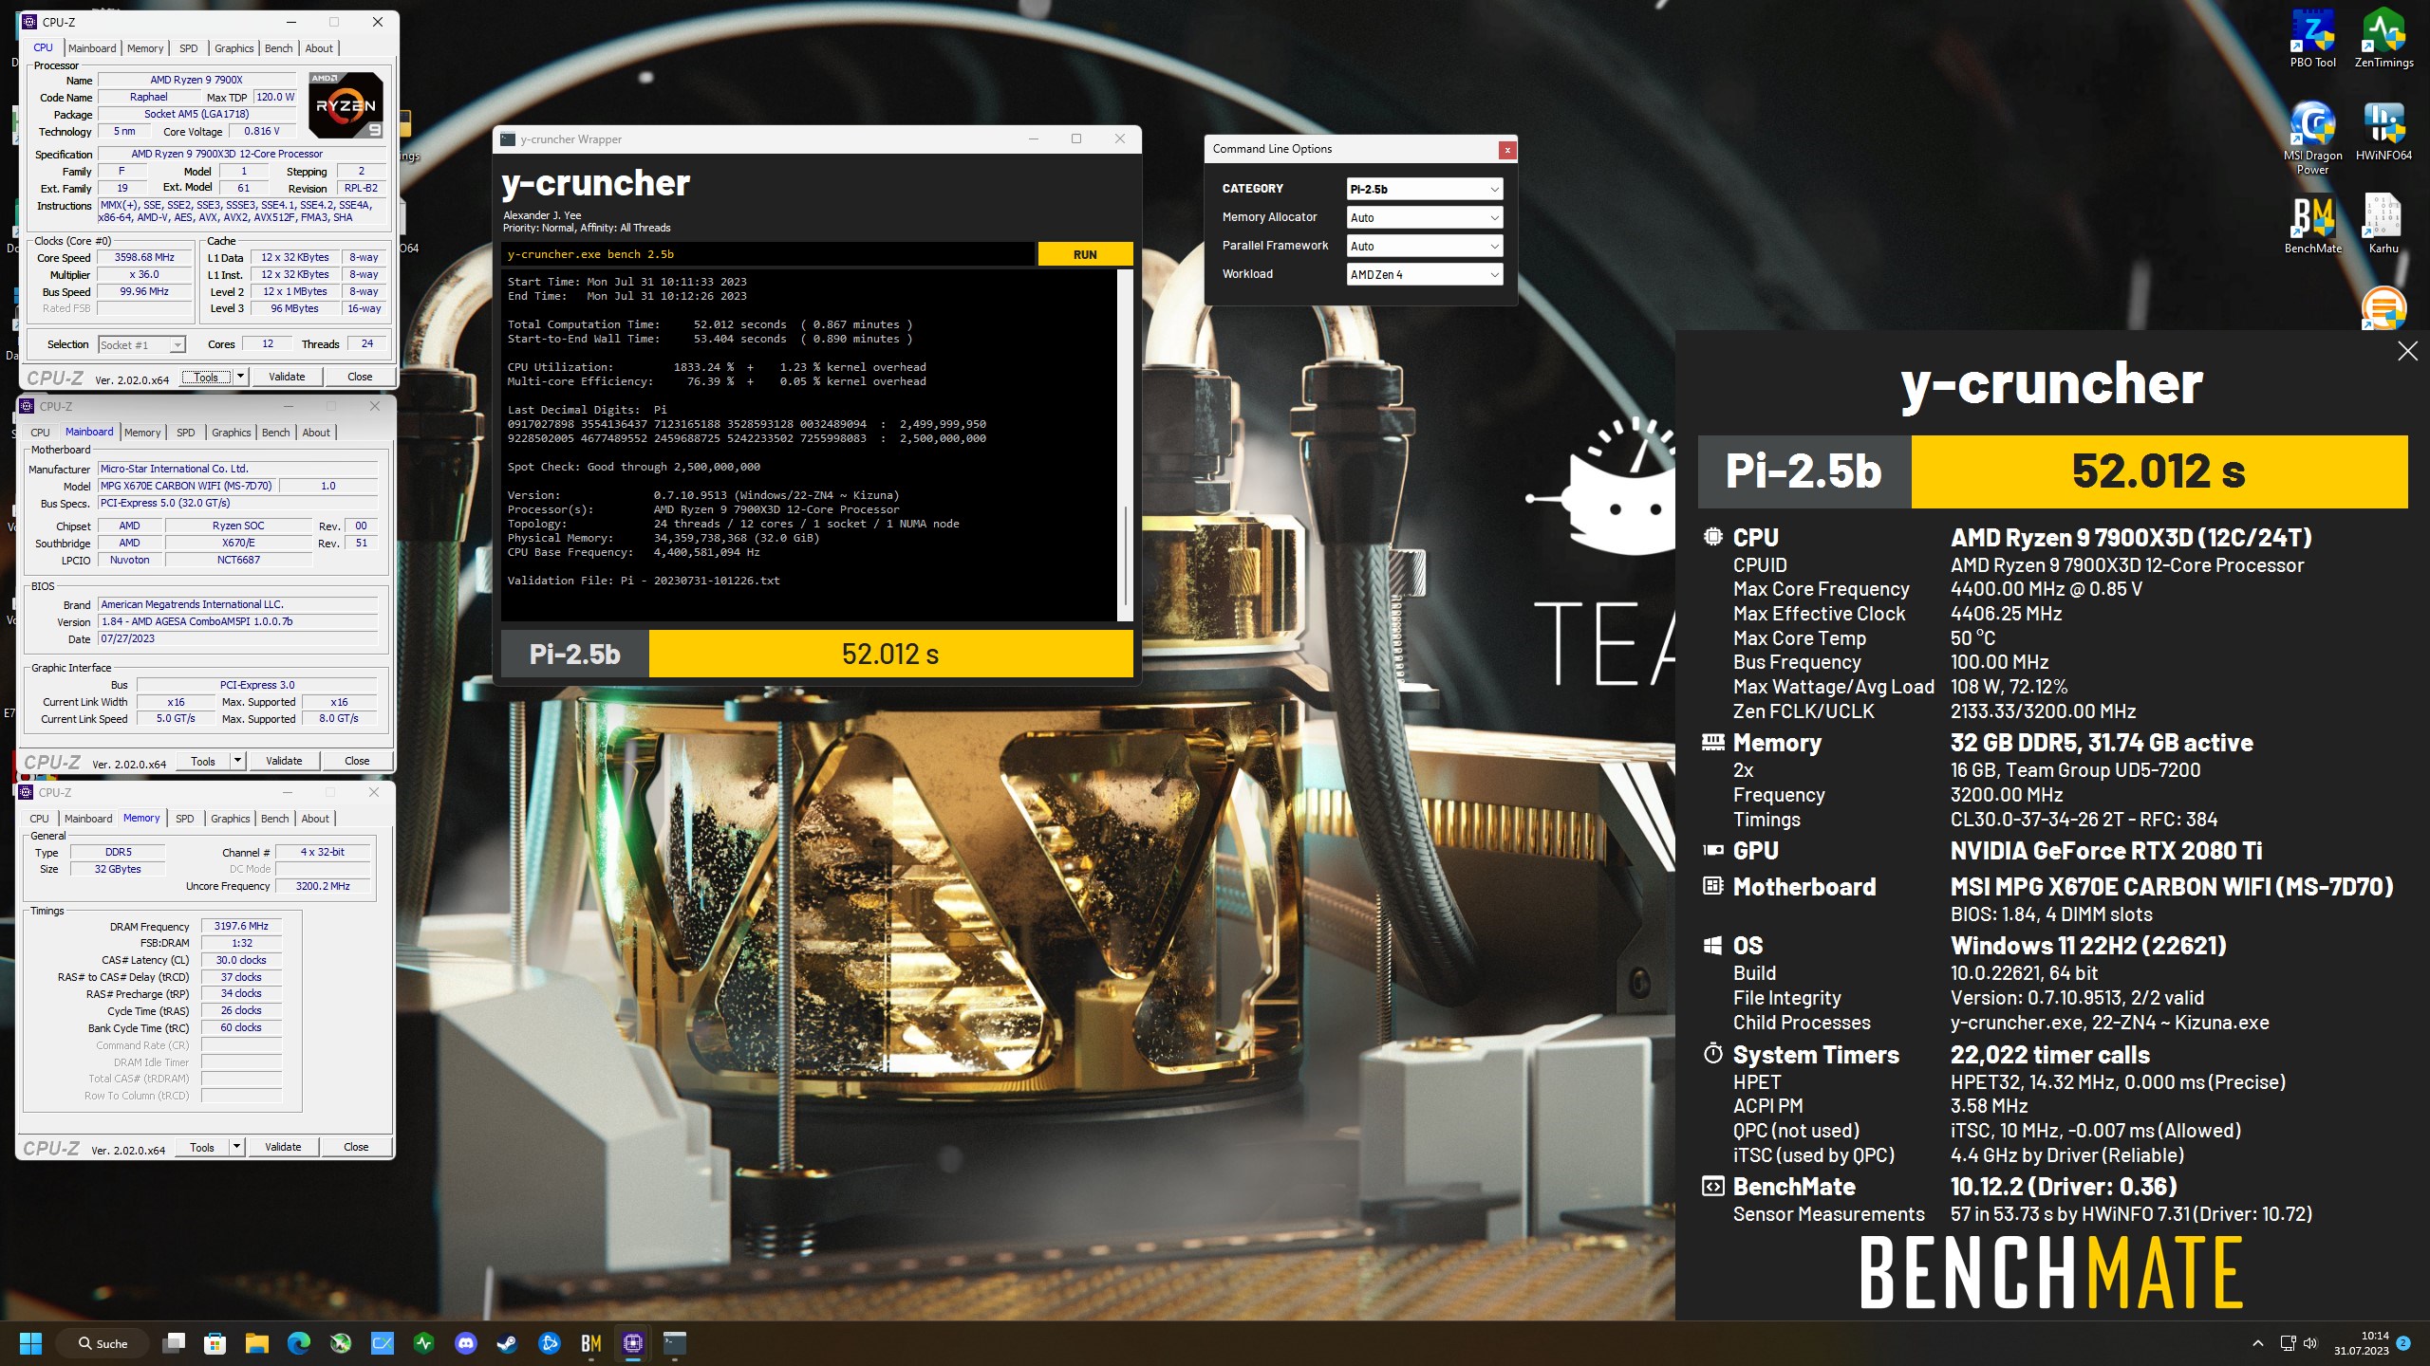Click the Pi-2.5b 52.012 s result bar in wrapper
Viewport: 2430px width, 1366px height.
816,654
